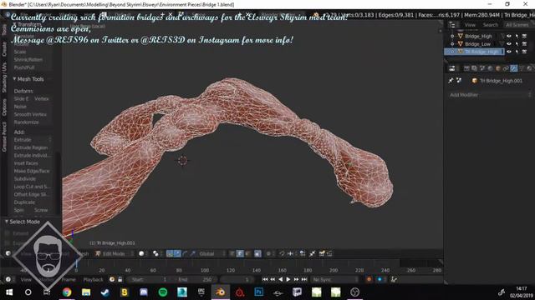Screen dimensions: 535x300
Task: Click the pivot point icon in viewport header
Action: point(155,253)
